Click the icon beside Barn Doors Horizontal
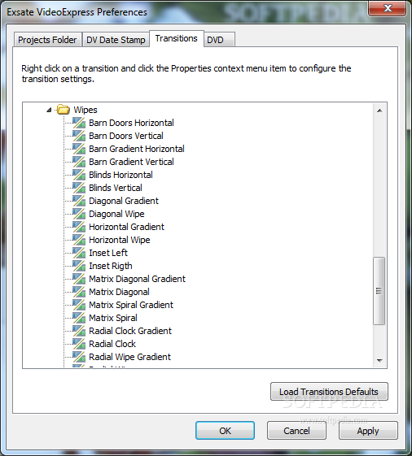412x456 pixels. (x=79, y=123)
